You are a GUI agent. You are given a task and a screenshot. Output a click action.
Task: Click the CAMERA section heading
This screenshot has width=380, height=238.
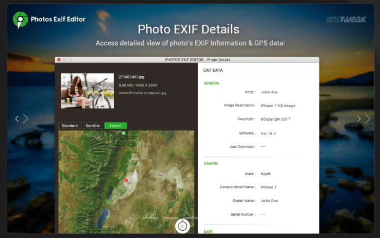pos(211,163)
